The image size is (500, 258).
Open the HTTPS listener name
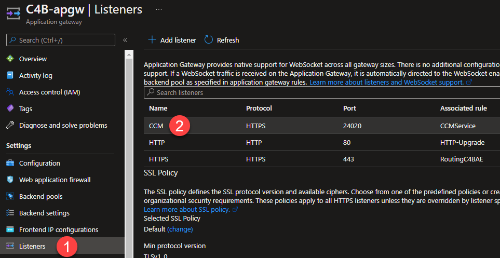tap(159, 159)
